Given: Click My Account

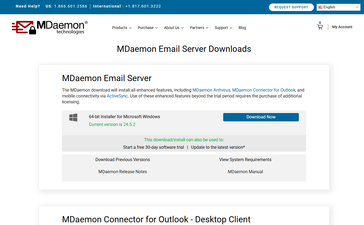Looking at the screenshot, I should 342,27.
